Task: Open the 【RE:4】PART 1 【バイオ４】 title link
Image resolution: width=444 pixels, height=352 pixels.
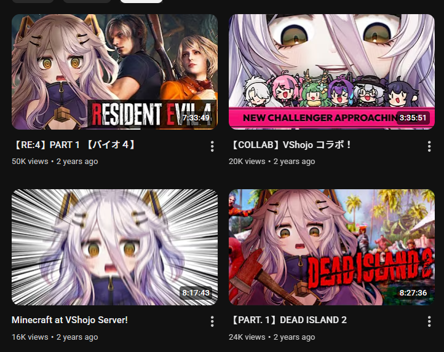Action: point(74,145)
